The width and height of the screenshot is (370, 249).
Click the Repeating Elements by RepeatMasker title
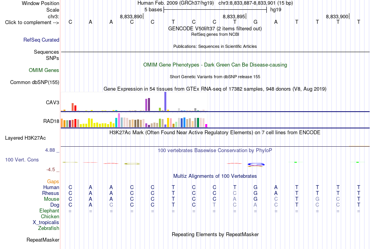(x=215, y=235)
